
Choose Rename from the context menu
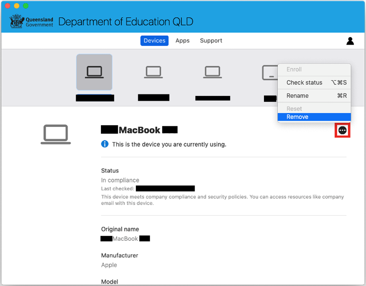point(314,96)
